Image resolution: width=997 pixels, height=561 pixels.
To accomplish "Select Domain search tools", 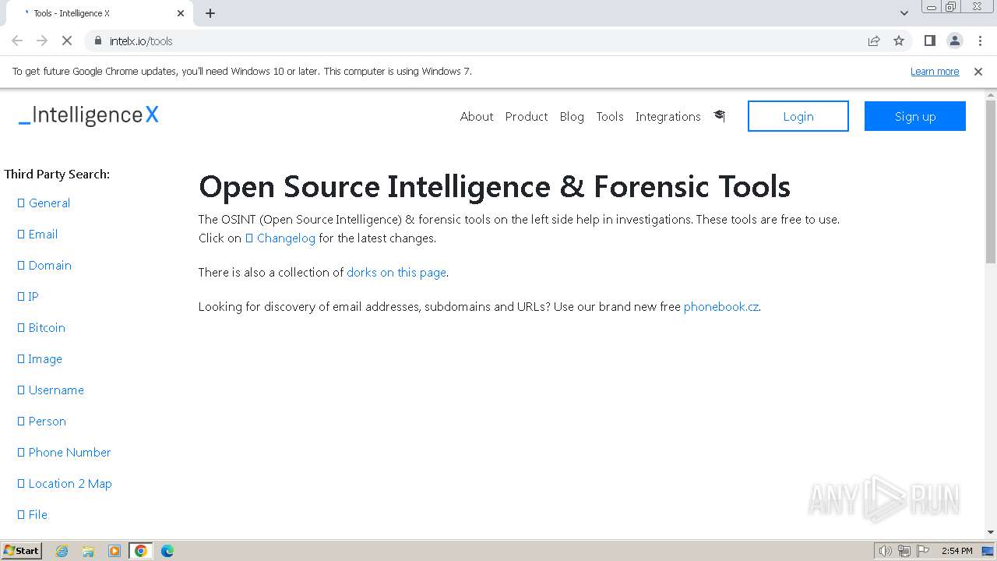I will (44, 265).
